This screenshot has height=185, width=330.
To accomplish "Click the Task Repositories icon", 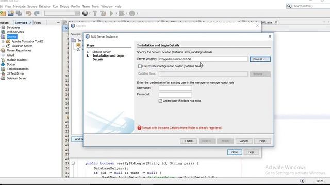I will (x=3, y=69).
